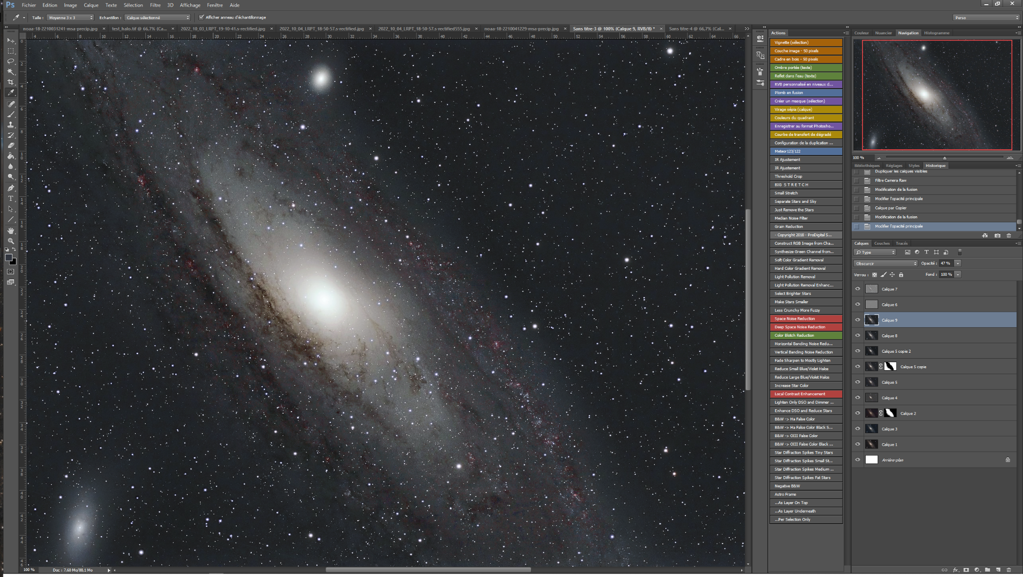
Task: Select the Hand tool
Action: coord(10,231)
